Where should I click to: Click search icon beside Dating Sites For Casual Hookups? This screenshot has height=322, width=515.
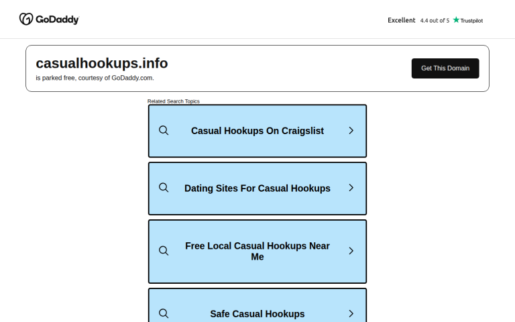point(164,188)
